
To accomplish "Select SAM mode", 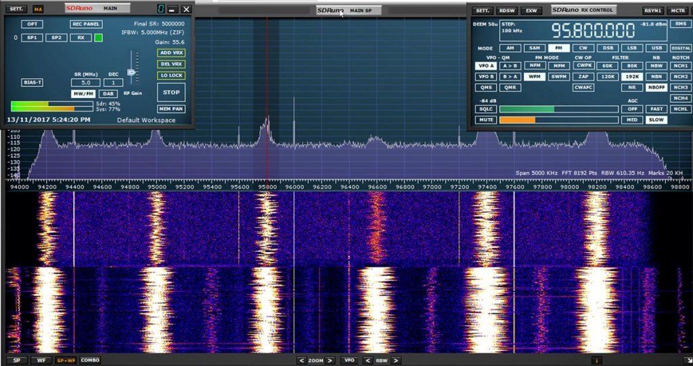I will coord(535,48).
